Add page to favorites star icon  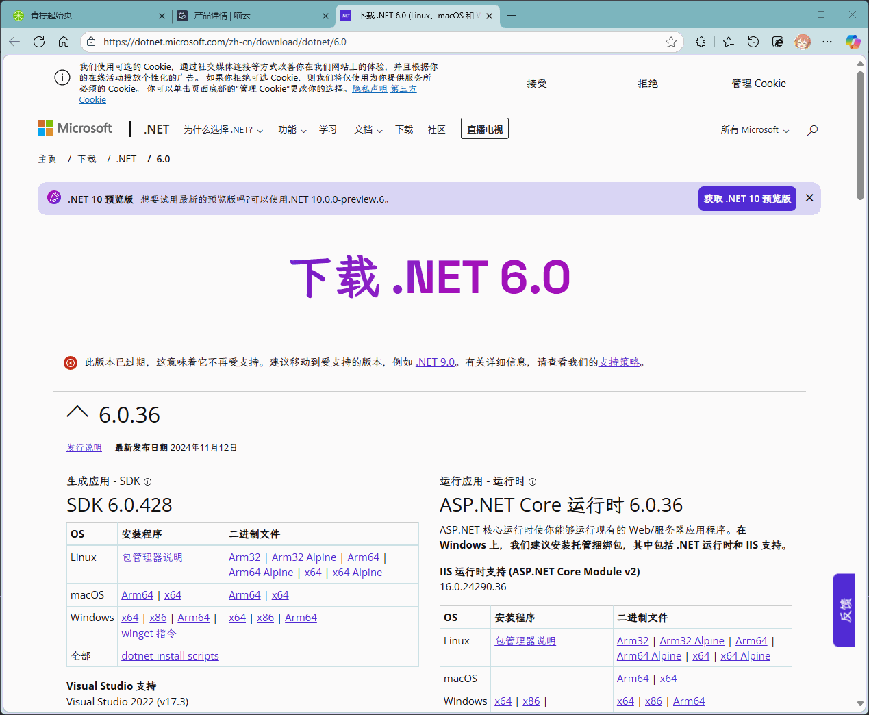(x=671, y=42)
